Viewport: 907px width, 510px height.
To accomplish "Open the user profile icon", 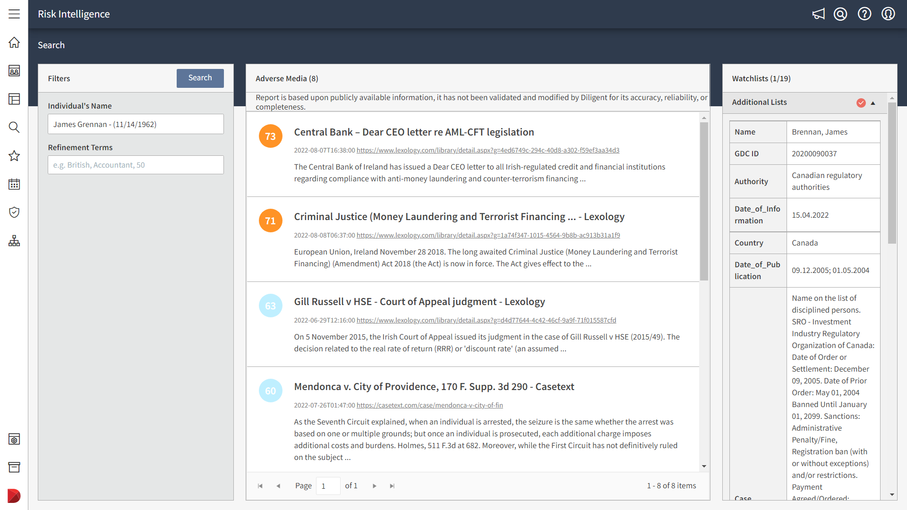I will pos(888,14).
